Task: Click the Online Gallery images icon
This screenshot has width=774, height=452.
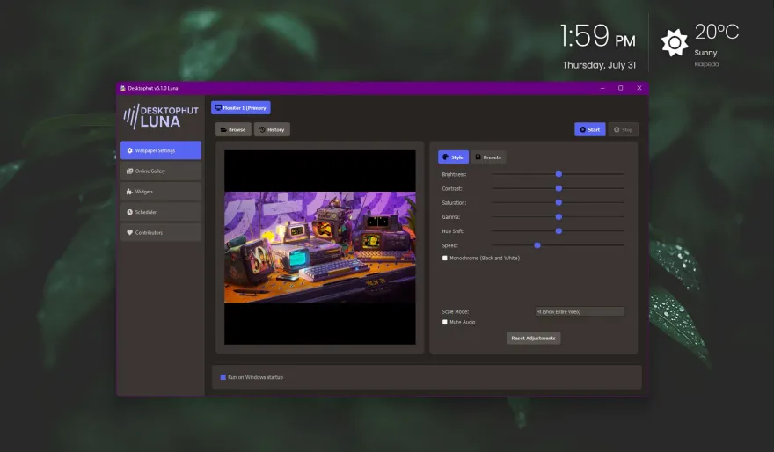Action: tap(130, 171)
